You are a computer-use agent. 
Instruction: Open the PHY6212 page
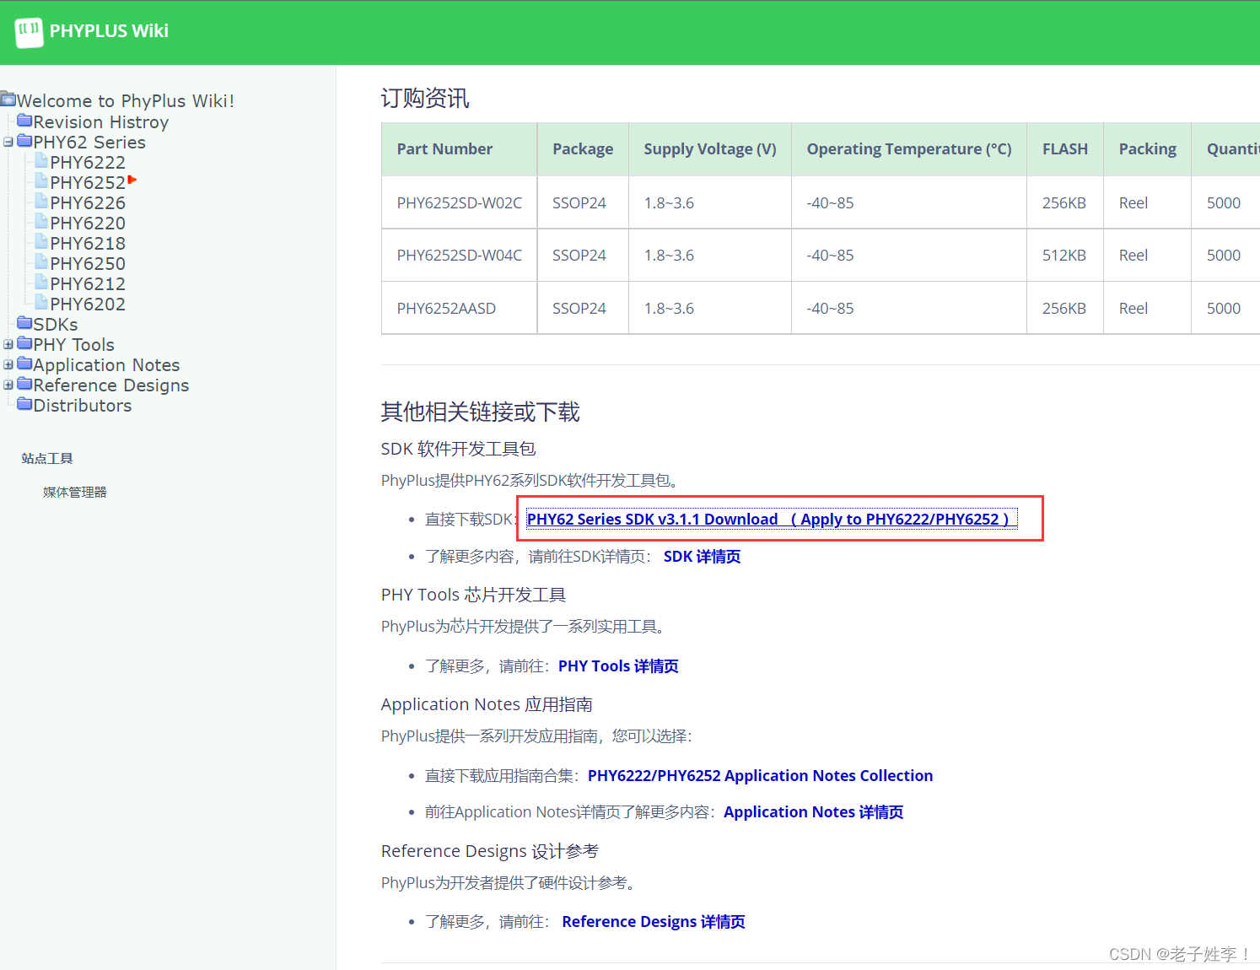[88, 284]
